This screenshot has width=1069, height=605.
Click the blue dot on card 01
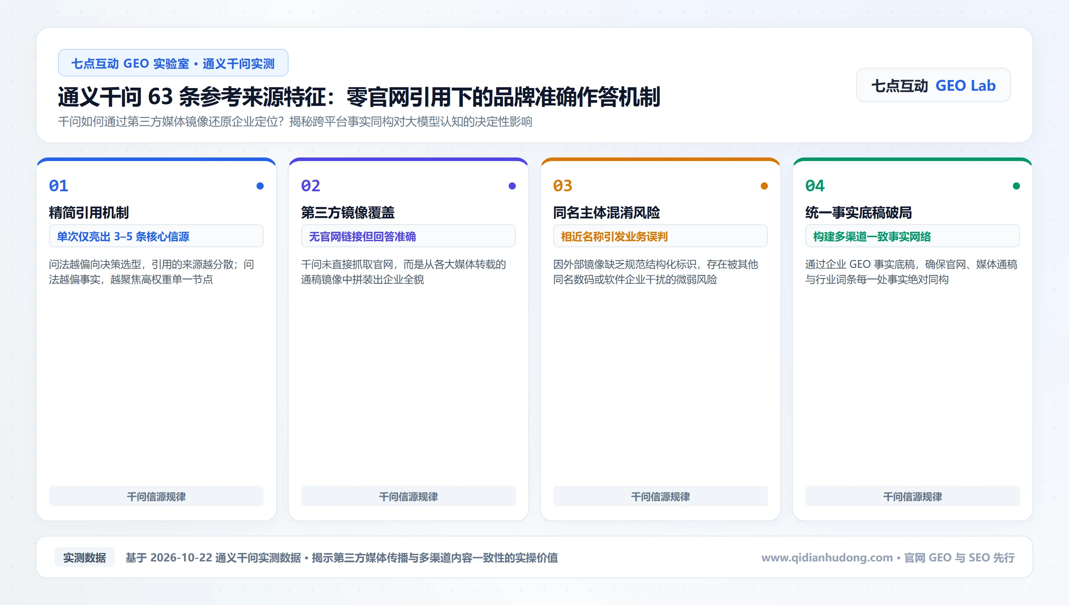[x=260, y=186]
